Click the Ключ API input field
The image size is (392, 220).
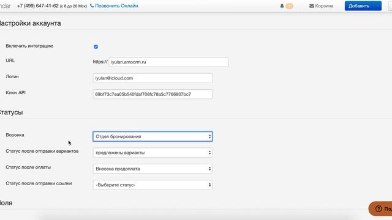pyautogui.click(x=153, y=94)
